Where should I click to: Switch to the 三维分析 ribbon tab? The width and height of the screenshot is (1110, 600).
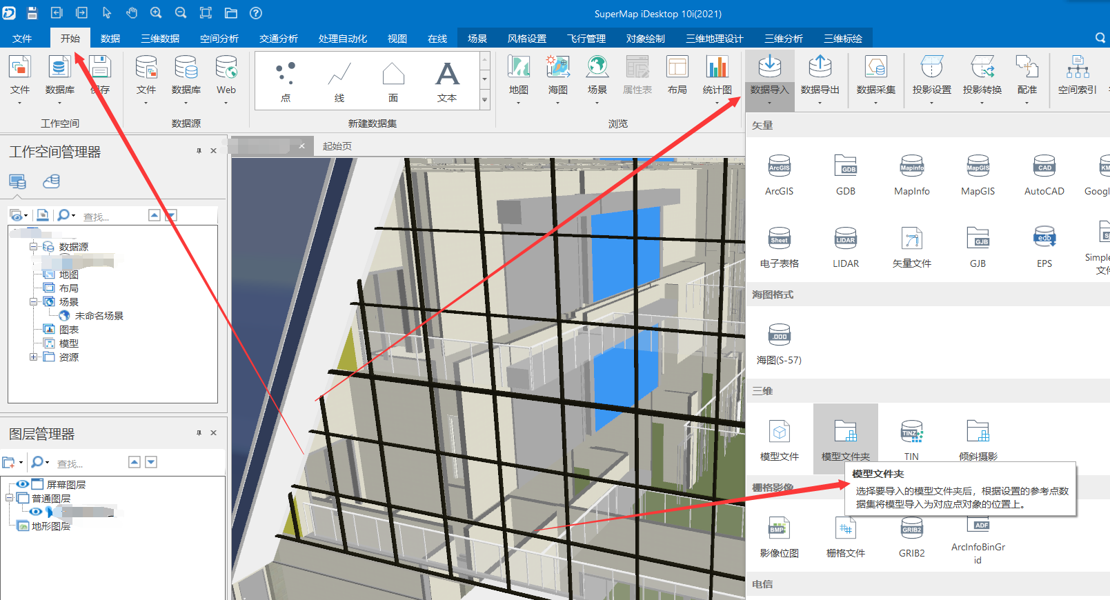784,38
